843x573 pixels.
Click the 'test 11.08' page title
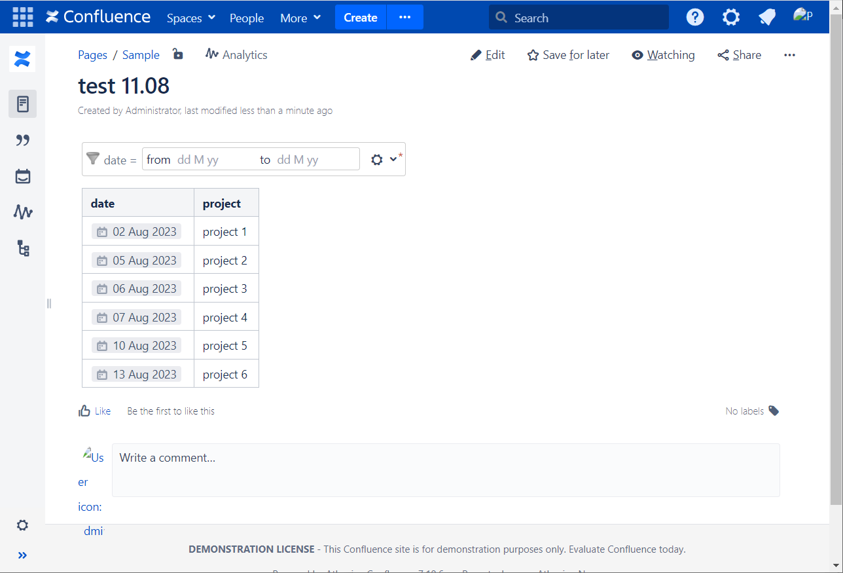coord(124,86)
